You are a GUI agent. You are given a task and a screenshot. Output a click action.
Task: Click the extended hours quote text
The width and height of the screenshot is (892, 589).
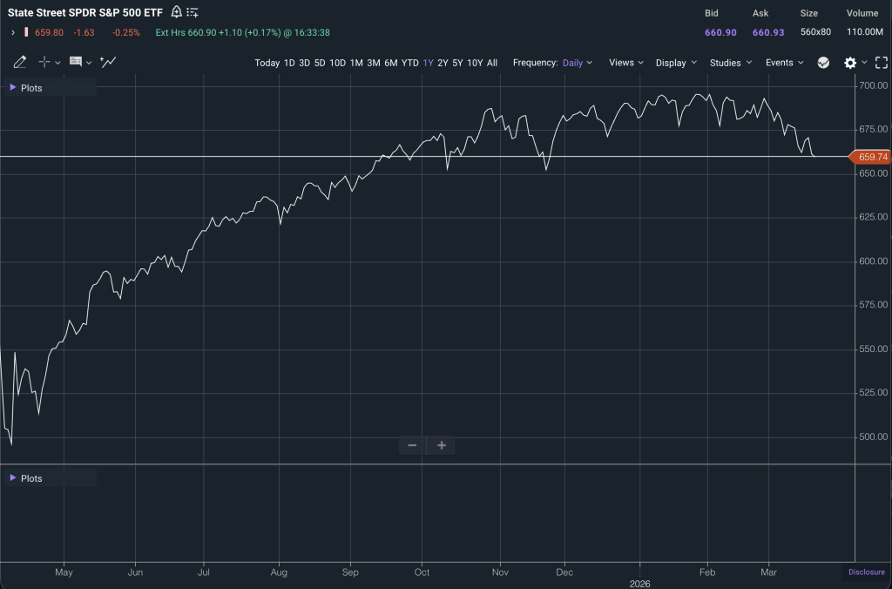tap(242, 32)
